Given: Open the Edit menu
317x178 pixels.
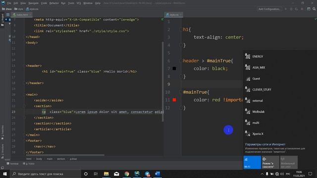Looking at the screenshot, I should (x=16, y=3).
